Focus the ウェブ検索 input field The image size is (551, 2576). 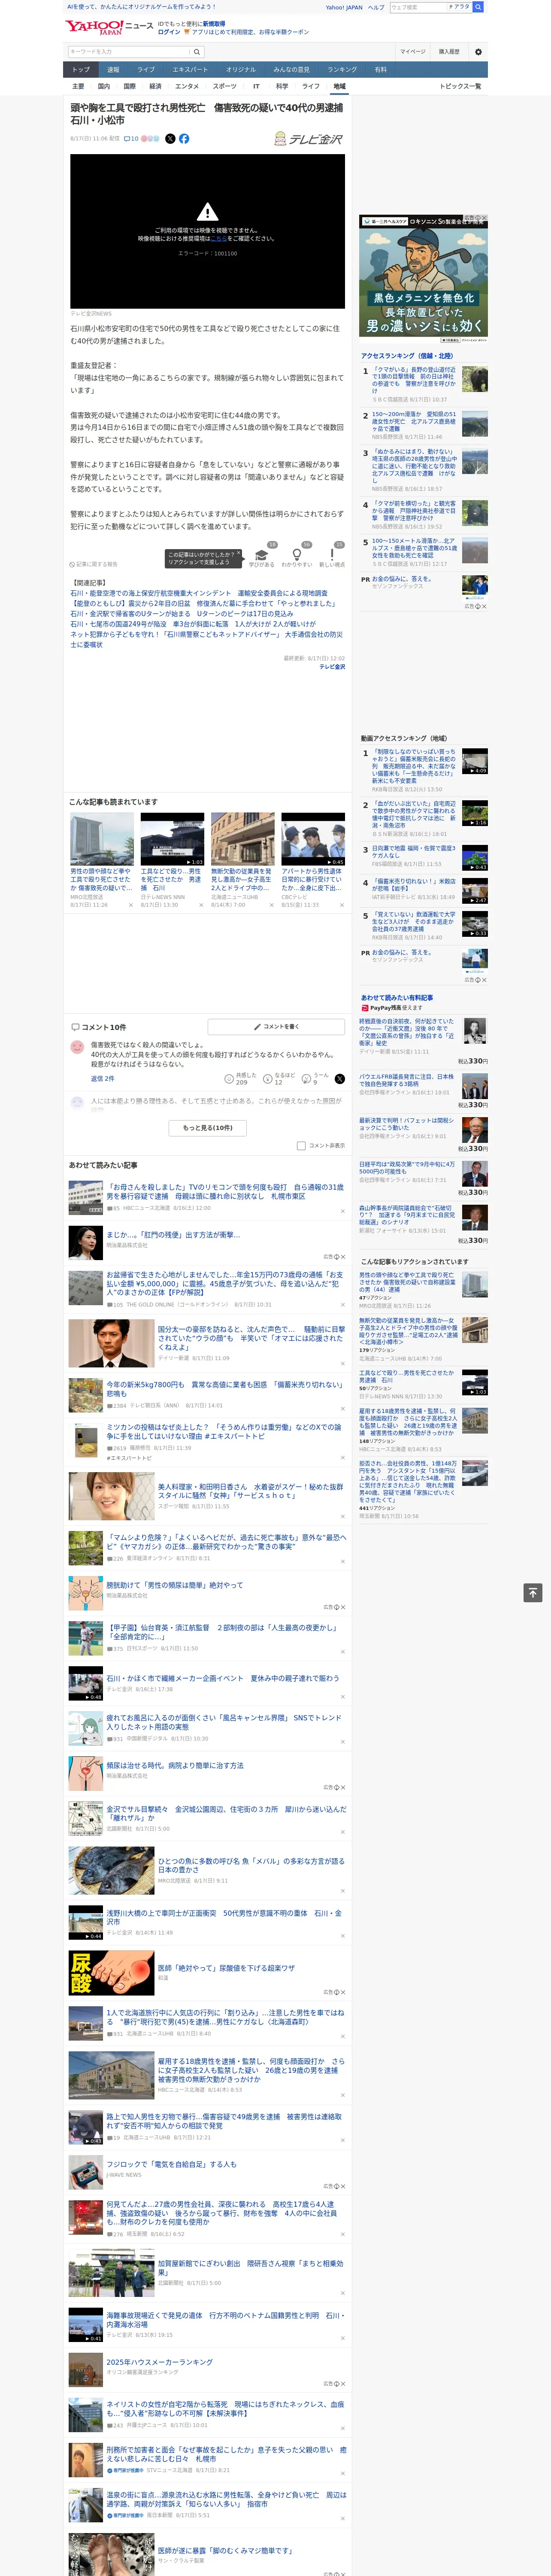point(418,7)
